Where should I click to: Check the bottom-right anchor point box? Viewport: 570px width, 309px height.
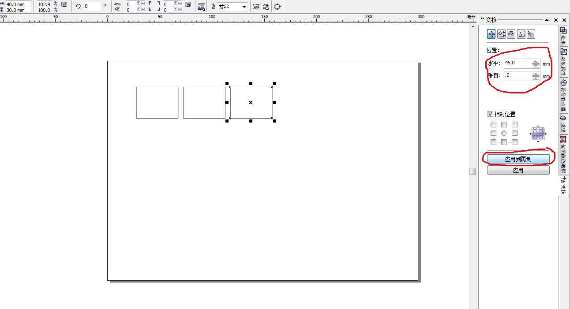(x=514, y=142)
